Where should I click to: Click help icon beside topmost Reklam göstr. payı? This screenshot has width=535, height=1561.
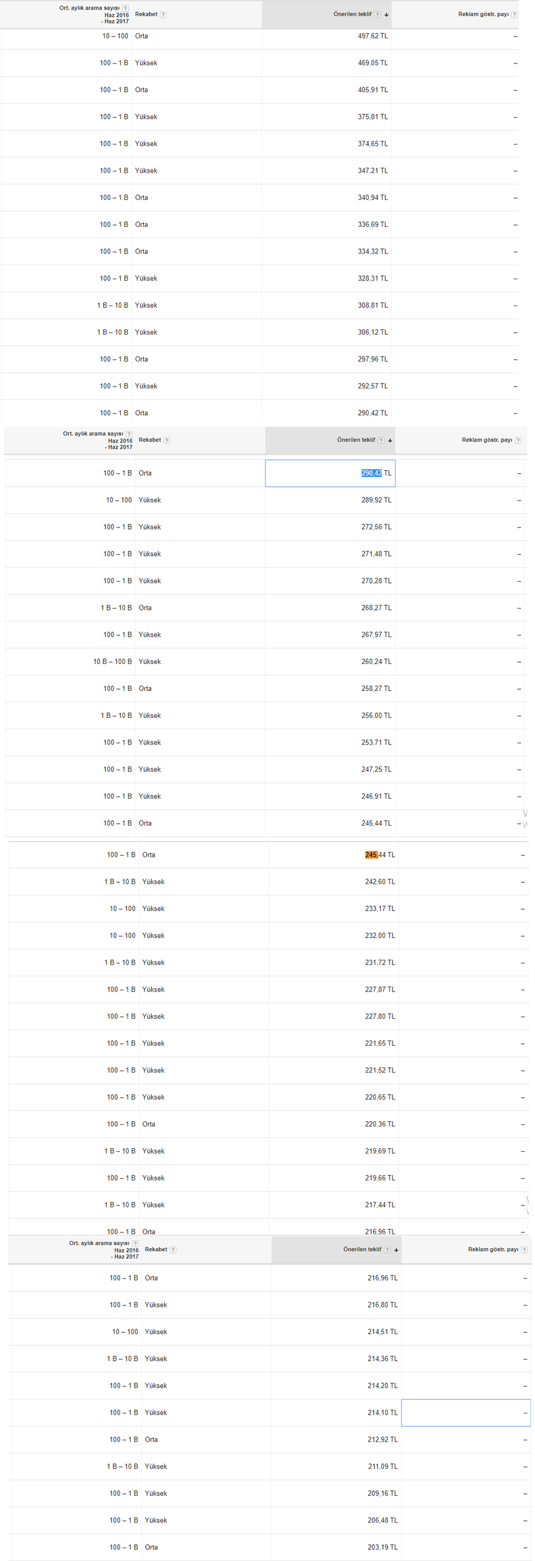(514, 15)
